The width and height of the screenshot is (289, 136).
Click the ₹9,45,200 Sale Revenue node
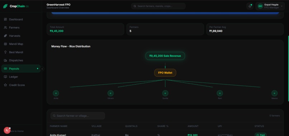point(165,56)
